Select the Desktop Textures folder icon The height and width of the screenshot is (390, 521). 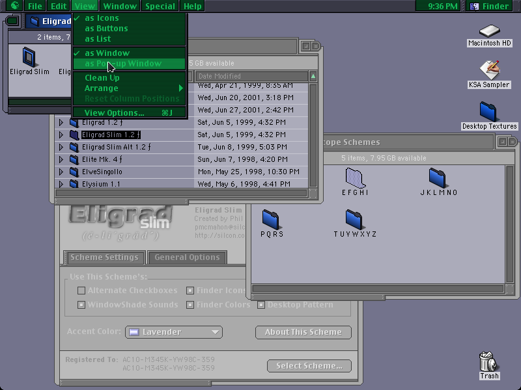click(x=488, y=112)
